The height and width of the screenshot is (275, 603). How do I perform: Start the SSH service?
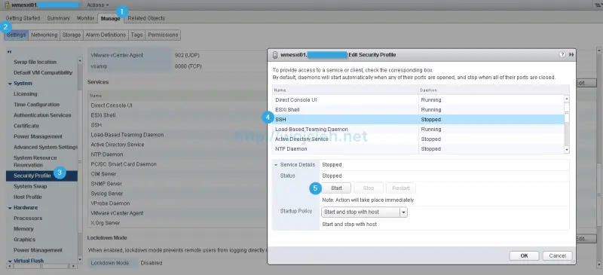tap(336, 188)
